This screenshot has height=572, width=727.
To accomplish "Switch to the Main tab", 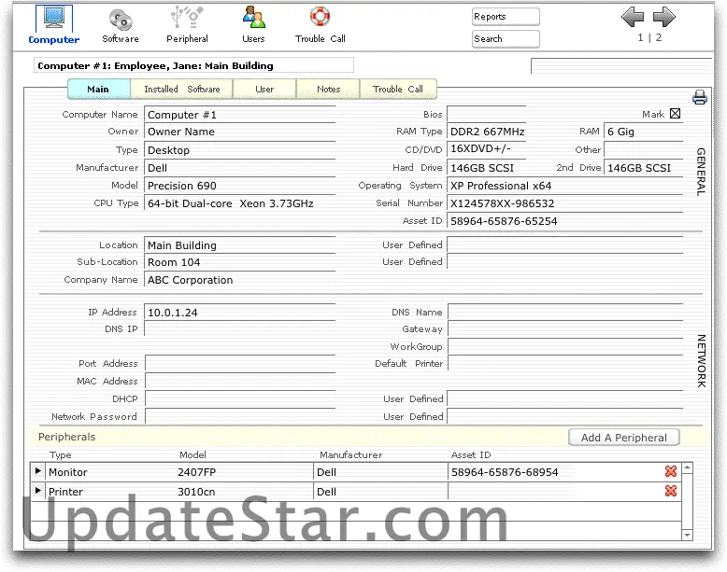I will [x=99, y=89].
